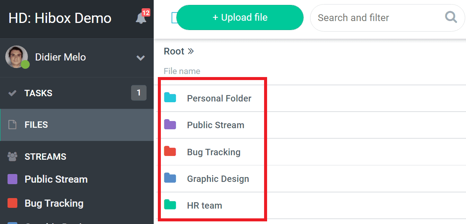Select the Files section in sidebar
This screenshot has width=466, height=224.
click(36, 125)
